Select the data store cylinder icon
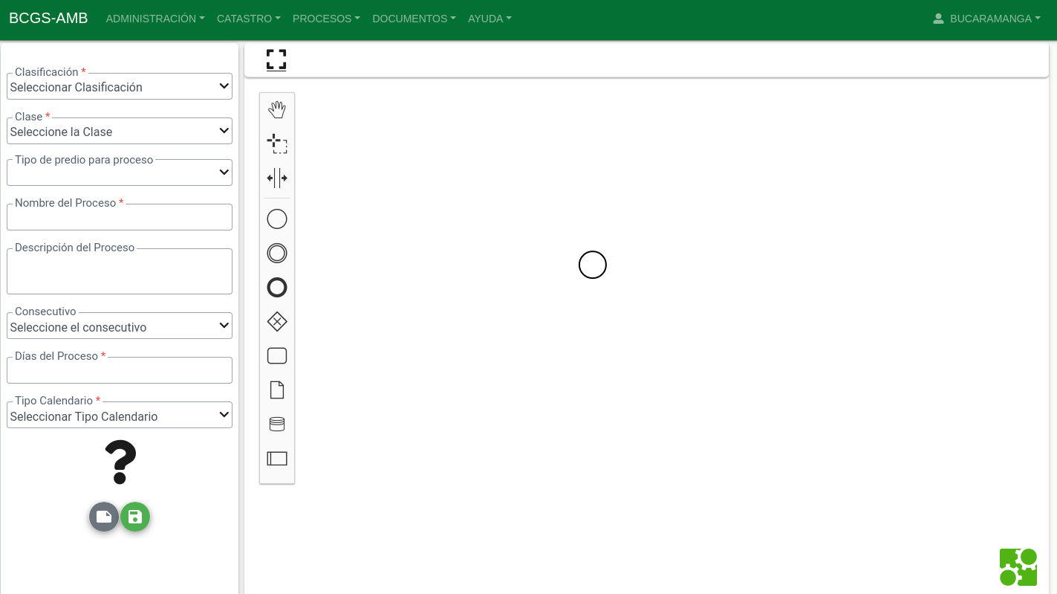Viewport: 1057px width, 594px height. coord(277,424)
